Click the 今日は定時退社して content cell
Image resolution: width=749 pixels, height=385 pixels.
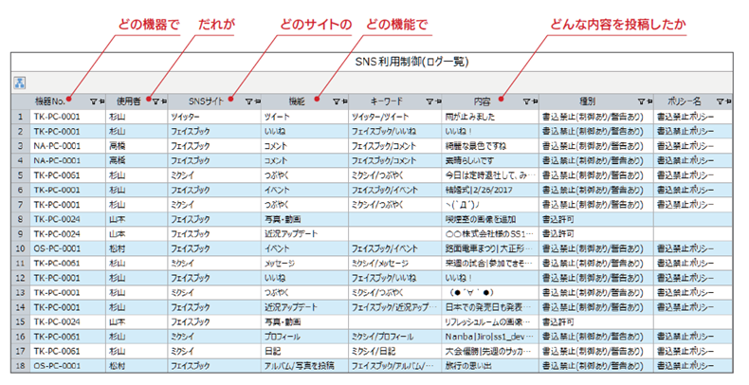pos(490,175)
